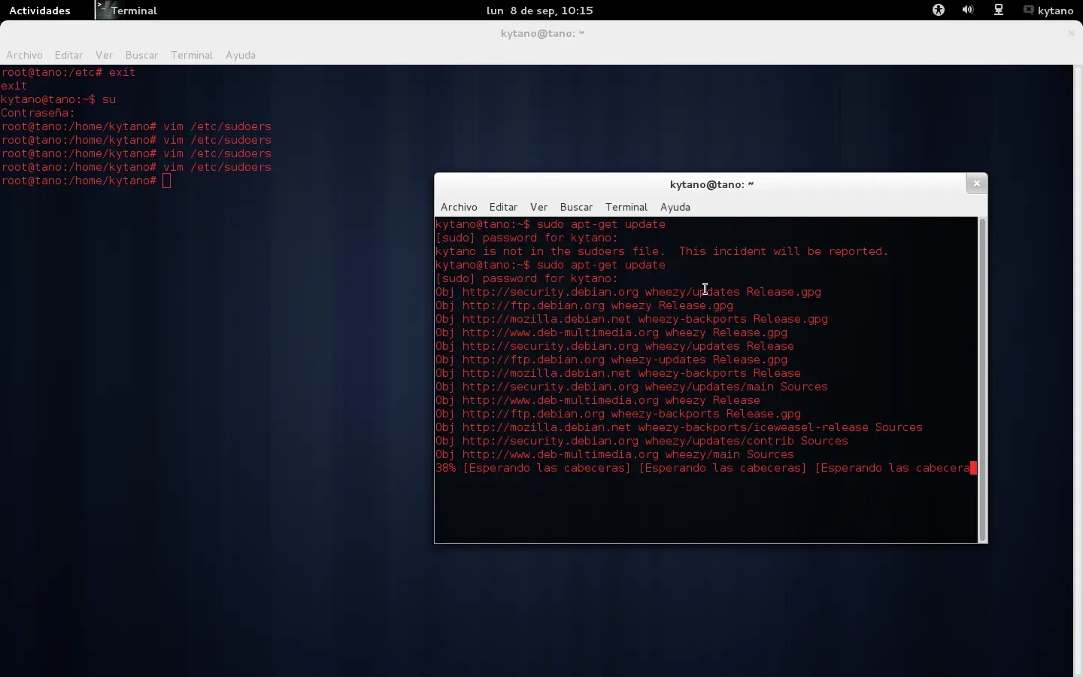
Task: Open Buscar menu in front terminal window
Action: tap(576, 207)
